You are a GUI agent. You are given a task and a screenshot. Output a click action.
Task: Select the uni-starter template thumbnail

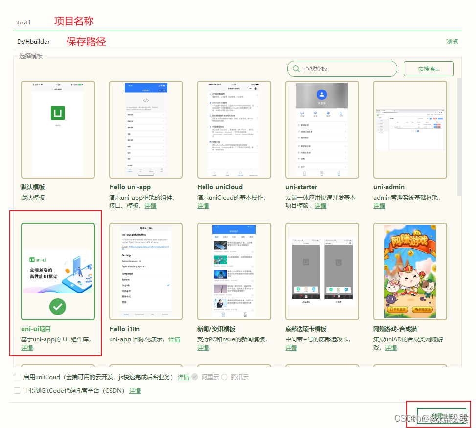coord(322,130)
